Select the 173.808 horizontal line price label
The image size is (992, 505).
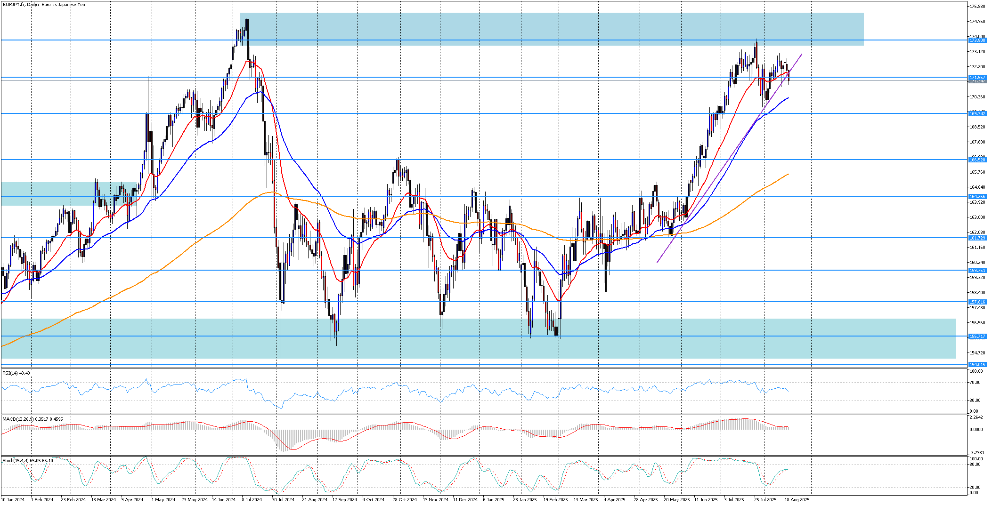977,40
